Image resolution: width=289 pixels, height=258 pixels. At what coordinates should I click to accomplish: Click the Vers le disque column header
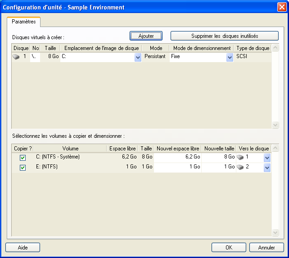click(x=254, y=149)
